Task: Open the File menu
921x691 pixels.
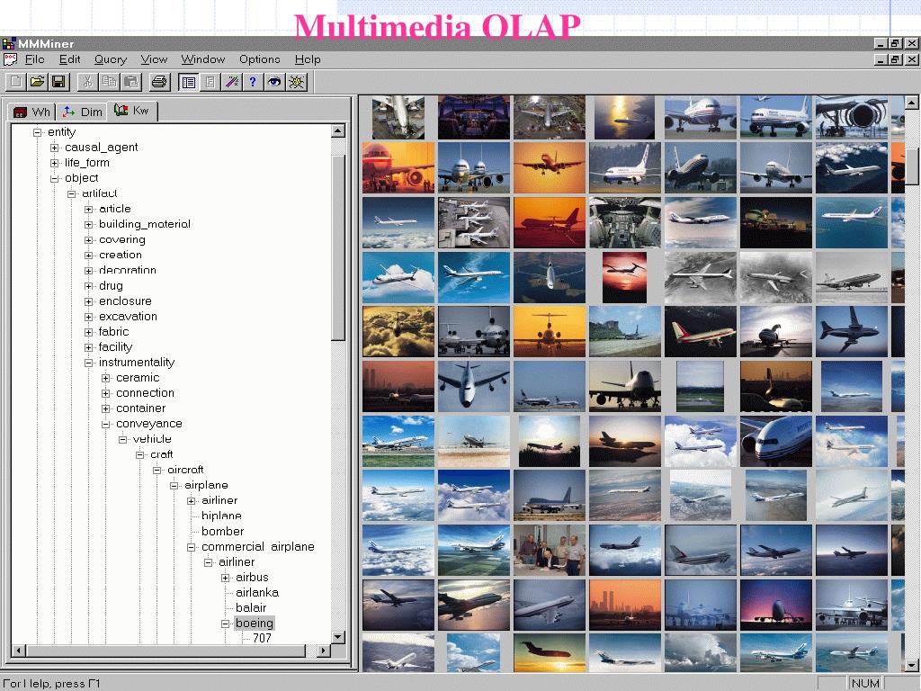Action: 35,59
